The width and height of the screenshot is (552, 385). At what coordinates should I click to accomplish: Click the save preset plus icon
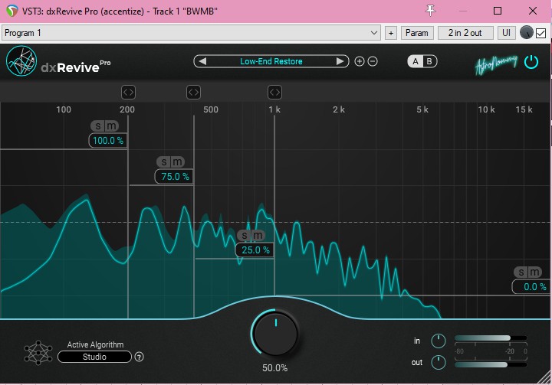360,61
